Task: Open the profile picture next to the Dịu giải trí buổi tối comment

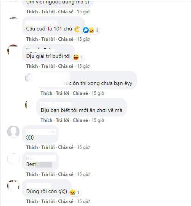Action: 13,51
